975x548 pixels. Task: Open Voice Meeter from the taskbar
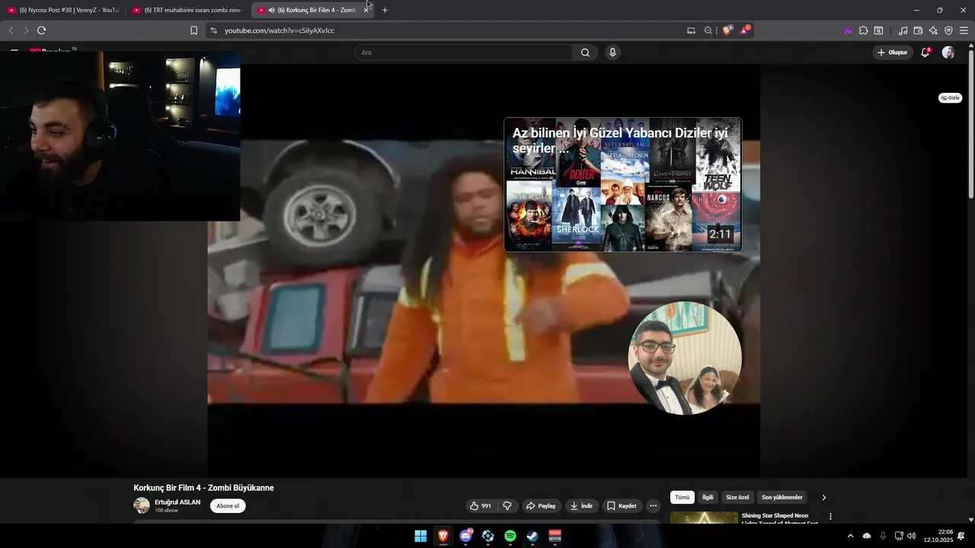tap(555, 536)
